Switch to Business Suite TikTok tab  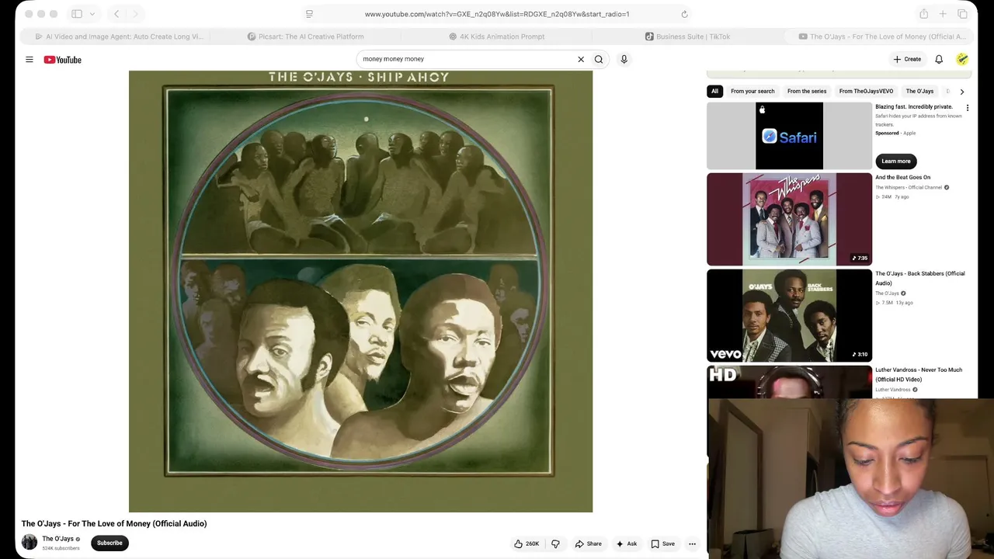pos(687,36)
